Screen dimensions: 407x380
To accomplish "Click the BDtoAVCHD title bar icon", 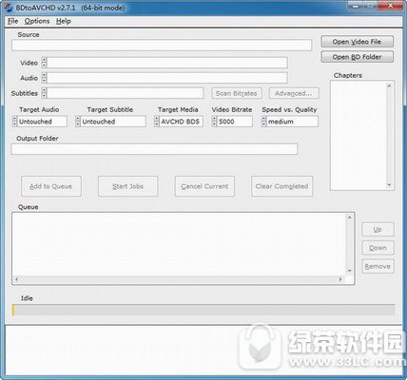I will pos(9,8).
